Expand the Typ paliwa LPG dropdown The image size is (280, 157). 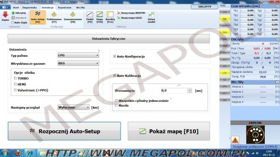point(78,55)
